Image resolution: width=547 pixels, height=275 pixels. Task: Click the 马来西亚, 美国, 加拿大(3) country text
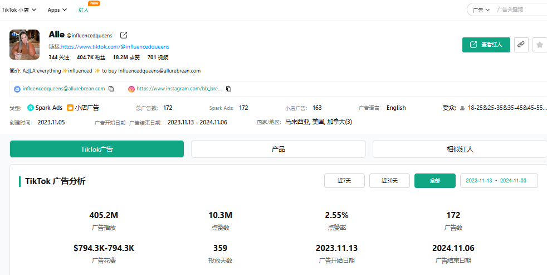tap(319, 122)
